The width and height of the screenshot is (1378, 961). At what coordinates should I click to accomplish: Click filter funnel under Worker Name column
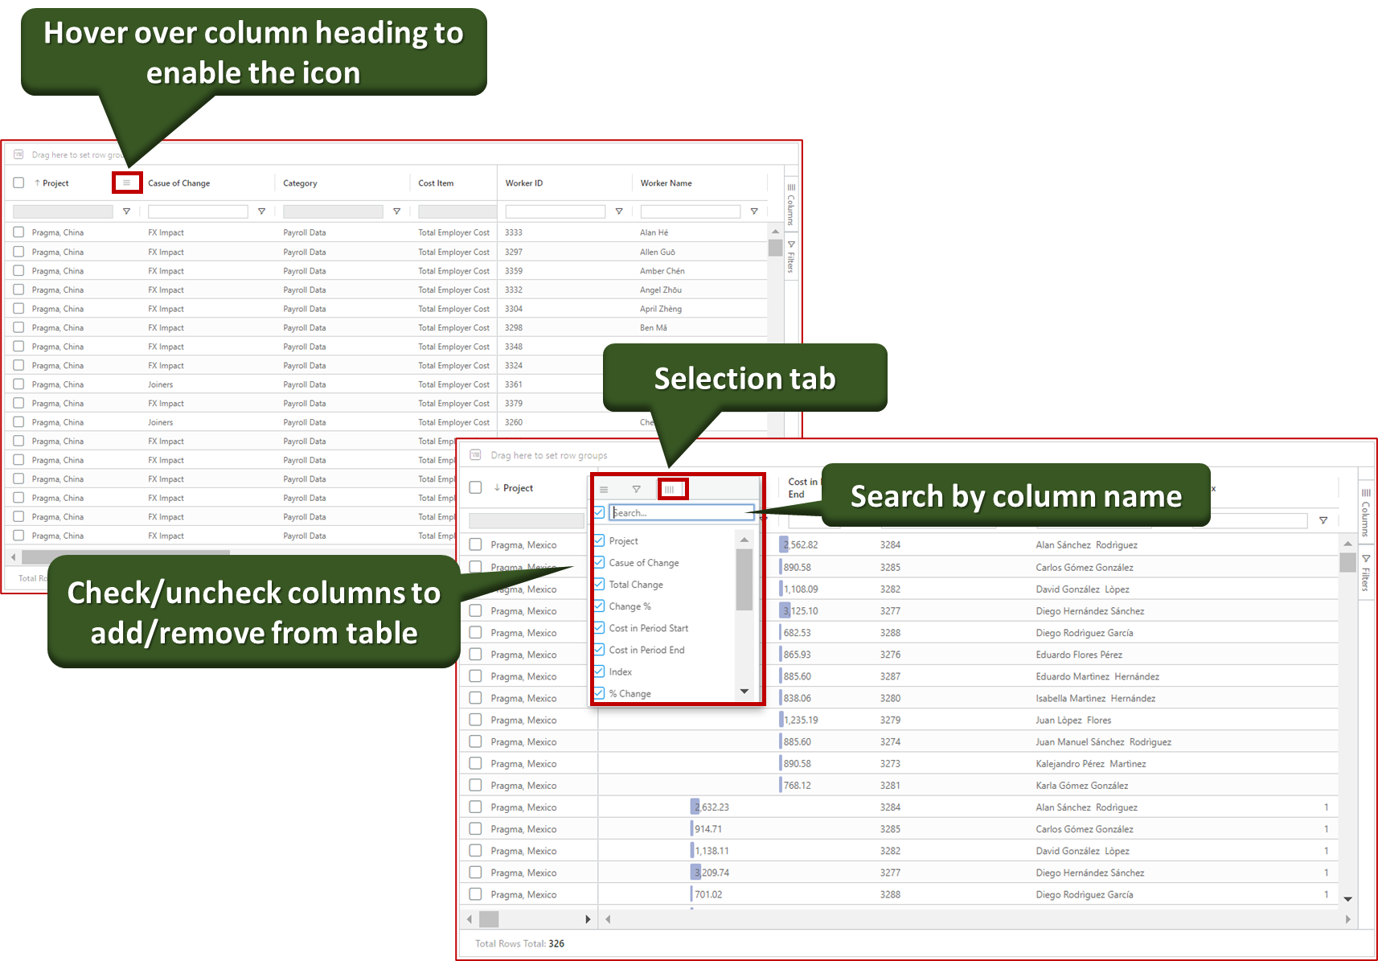click(x=753, y=212)
